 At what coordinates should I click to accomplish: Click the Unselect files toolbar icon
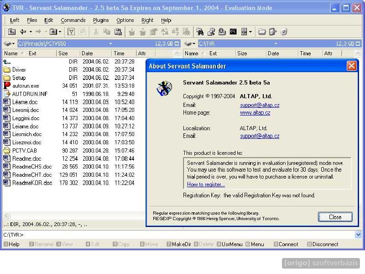pos(83,32)
